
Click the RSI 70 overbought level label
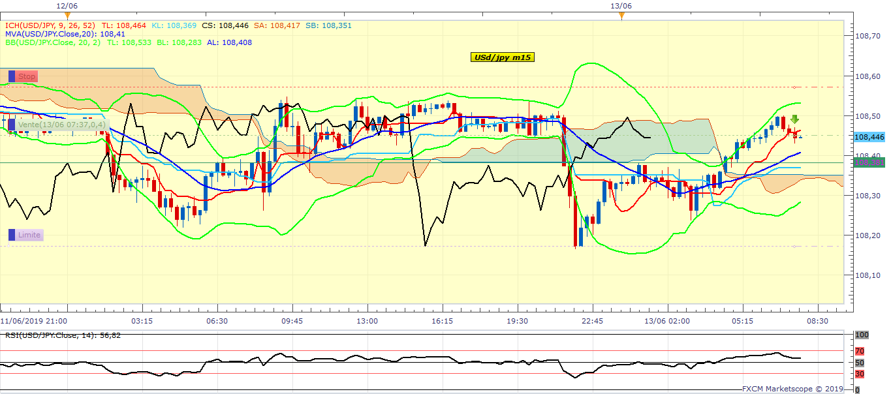point(860,351)
